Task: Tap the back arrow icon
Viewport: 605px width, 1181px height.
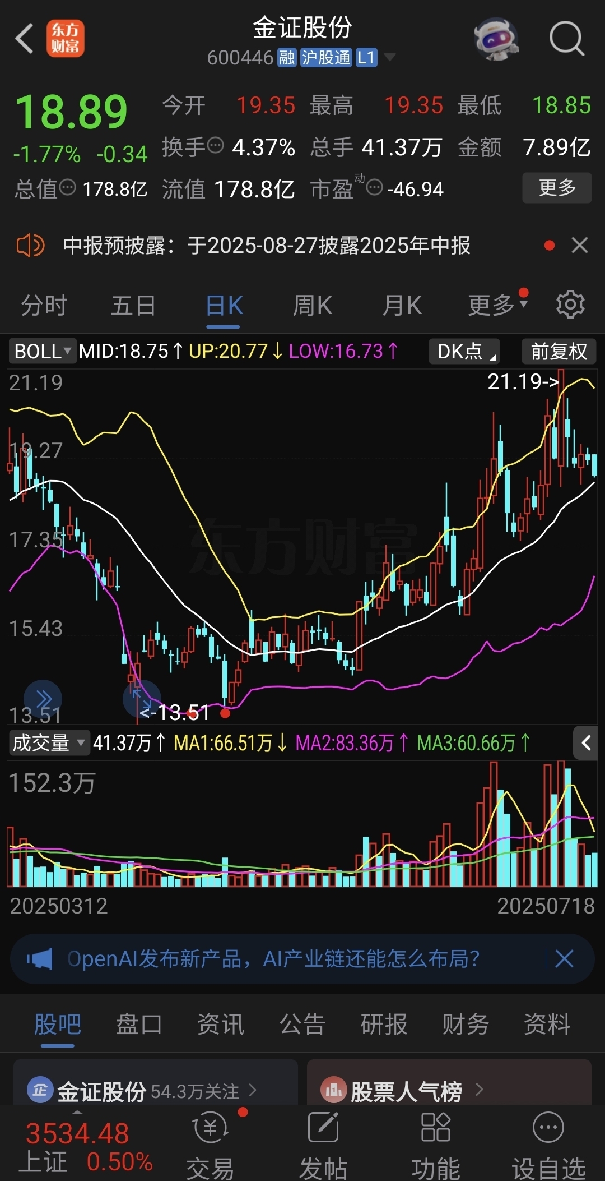Action: coord(25,39)
